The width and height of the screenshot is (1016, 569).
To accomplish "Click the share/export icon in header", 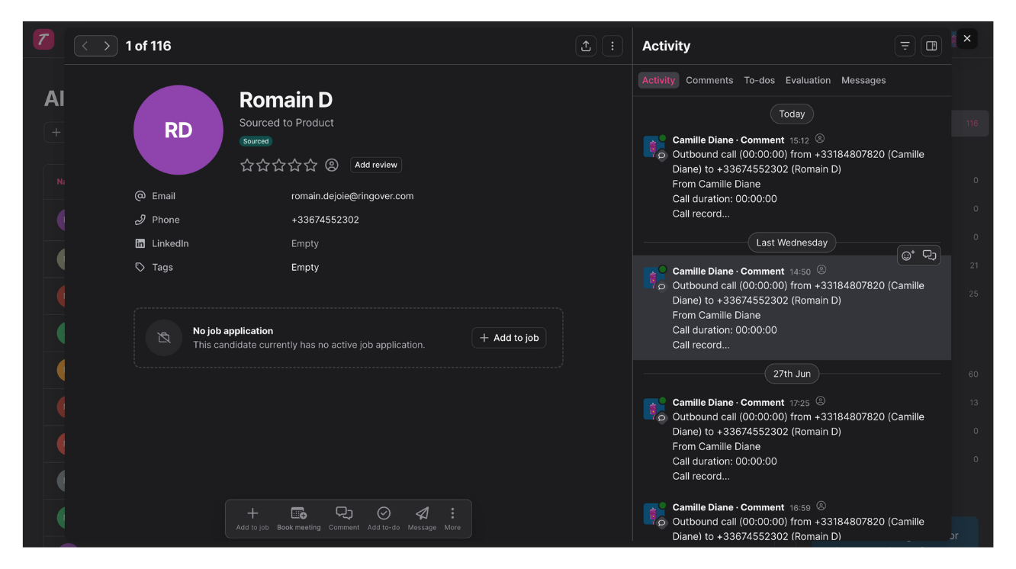I will pos(586,46).
